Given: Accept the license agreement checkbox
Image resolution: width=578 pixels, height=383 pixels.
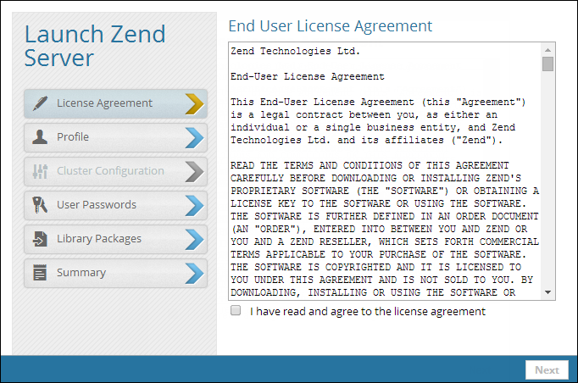Looking at the screenshot, I should point(236,311).
